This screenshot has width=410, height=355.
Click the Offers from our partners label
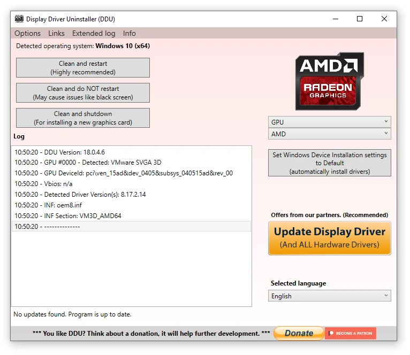click(x=330, y=215)
